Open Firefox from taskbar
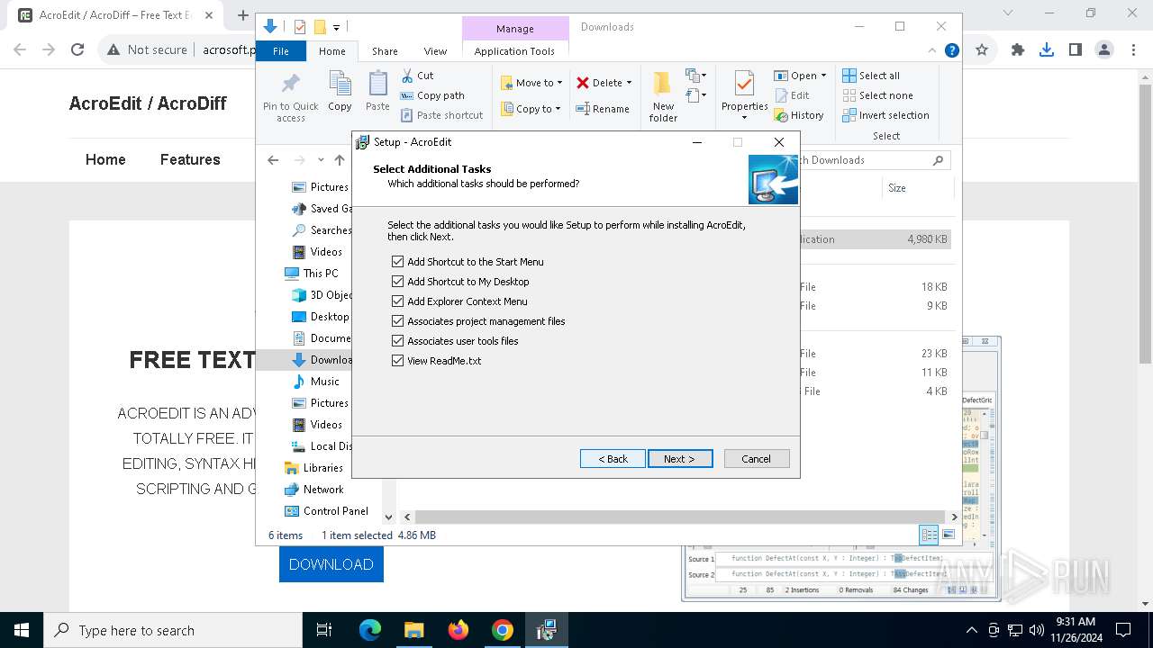The width and height of the screenshot is (1153, 648). coord(458,630)
